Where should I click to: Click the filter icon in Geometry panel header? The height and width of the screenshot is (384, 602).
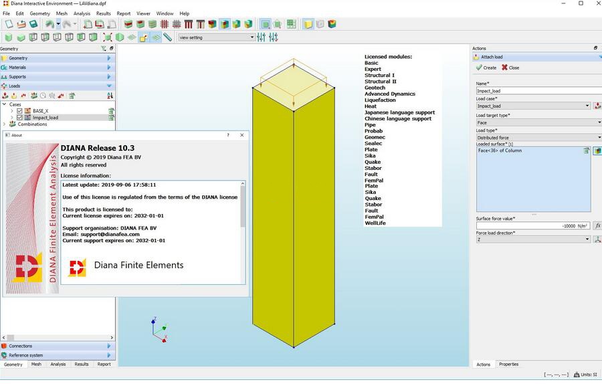[x=104, y=48]
